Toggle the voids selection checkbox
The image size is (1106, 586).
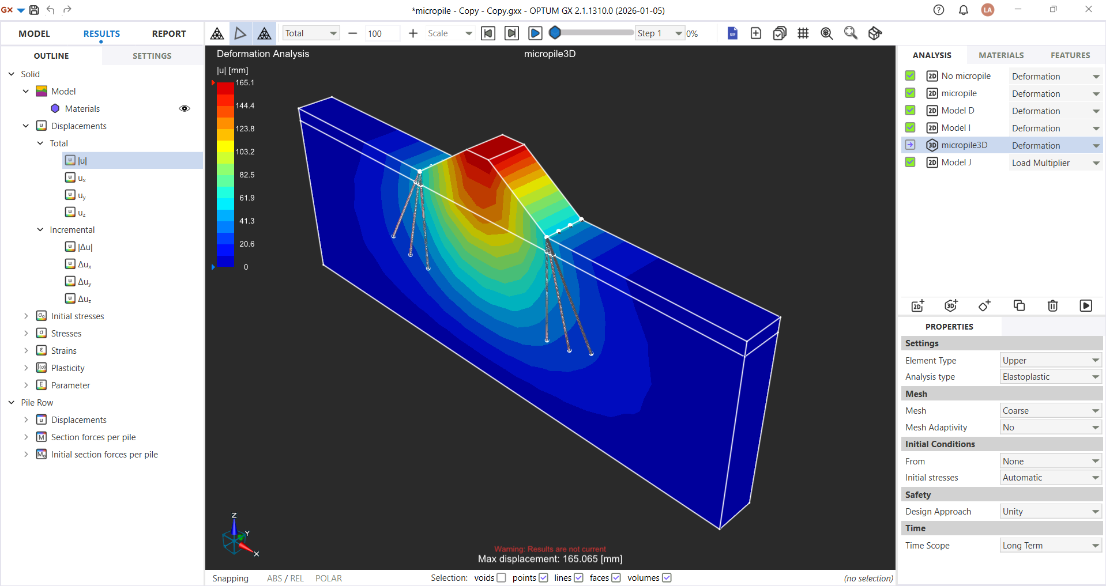point(501,578)
